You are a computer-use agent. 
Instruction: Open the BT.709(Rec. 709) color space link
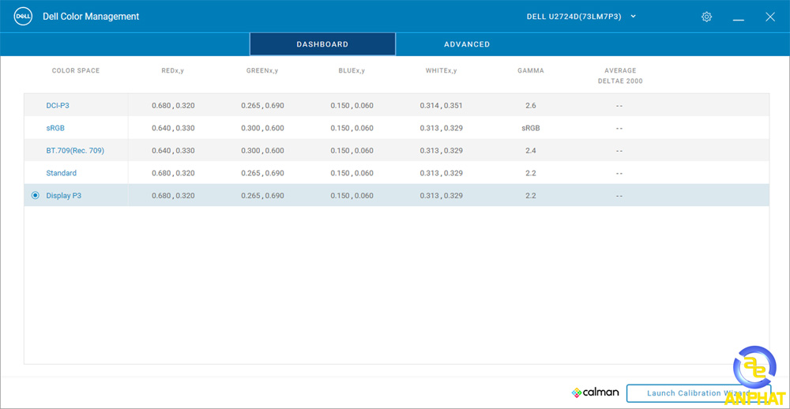coord(75,151)
